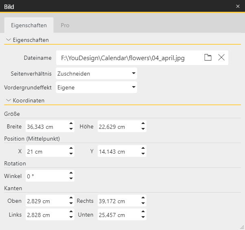Clear the file name with X icon
Image resolution: width=245 pixels, height=230 pixels.
click(221, 58)
